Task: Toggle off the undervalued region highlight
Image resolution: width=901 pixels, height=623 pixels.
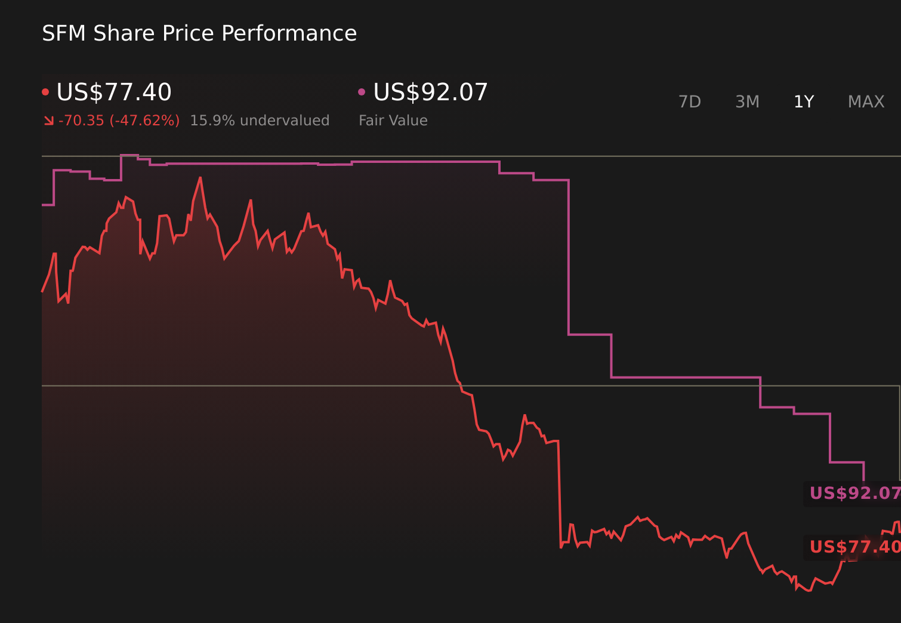Action: pos(260,120)
